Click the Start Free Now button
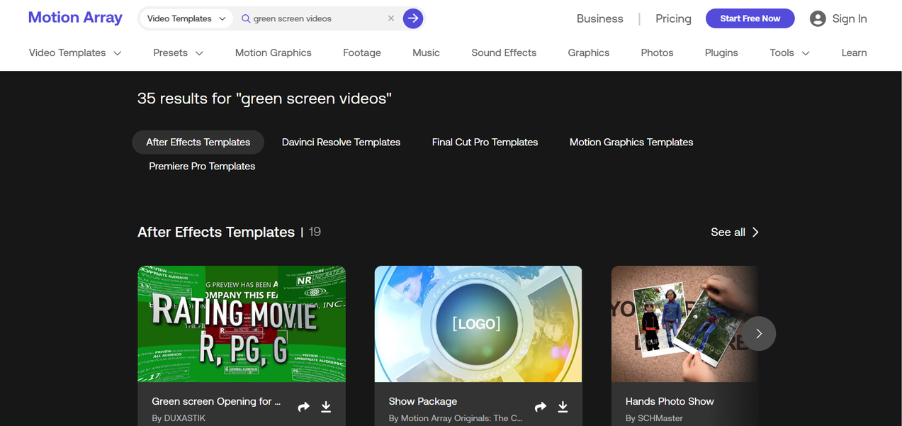This screenshot has height=426, width=902. (750, 18)
